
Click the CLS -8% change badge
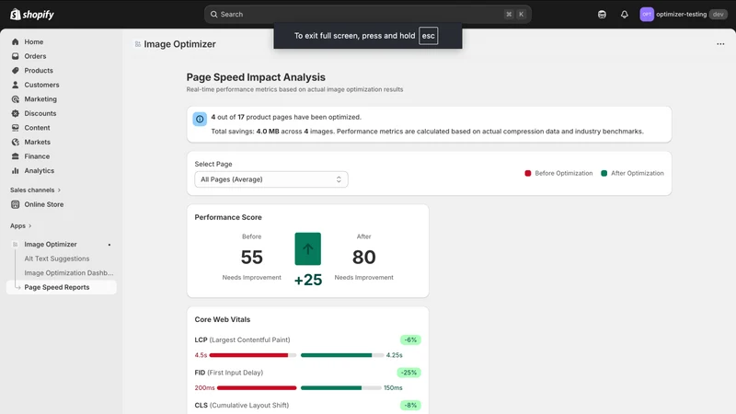click(x=410, y=405)
